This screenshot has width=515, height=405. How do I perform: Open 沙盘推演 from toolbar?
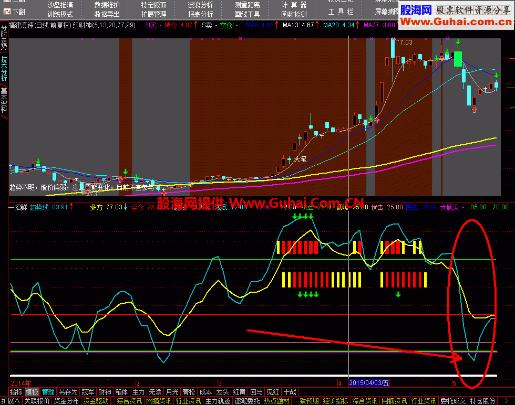60,5
